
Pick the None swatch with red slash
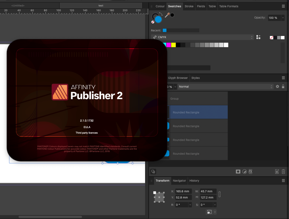(x=272, y=38)
